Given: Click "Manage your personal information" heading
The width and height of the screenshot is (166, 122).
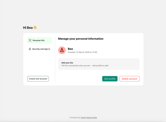Looking at the screenshot, I should (x=81, y=39).
